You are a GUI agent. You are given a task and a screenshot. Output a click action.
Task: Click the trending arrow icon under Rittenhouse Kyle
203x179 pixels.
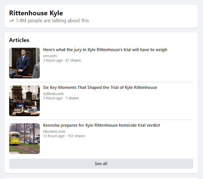coord(11,21)
